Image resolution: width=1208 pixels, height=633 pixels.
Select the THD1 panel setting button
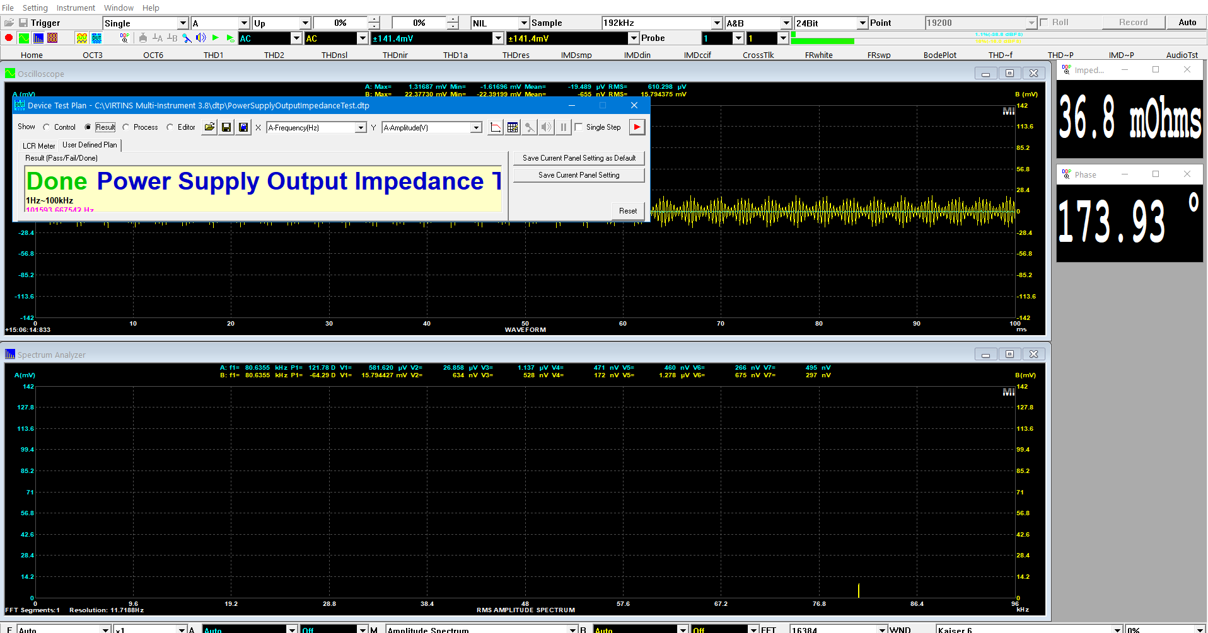[213, 55]
